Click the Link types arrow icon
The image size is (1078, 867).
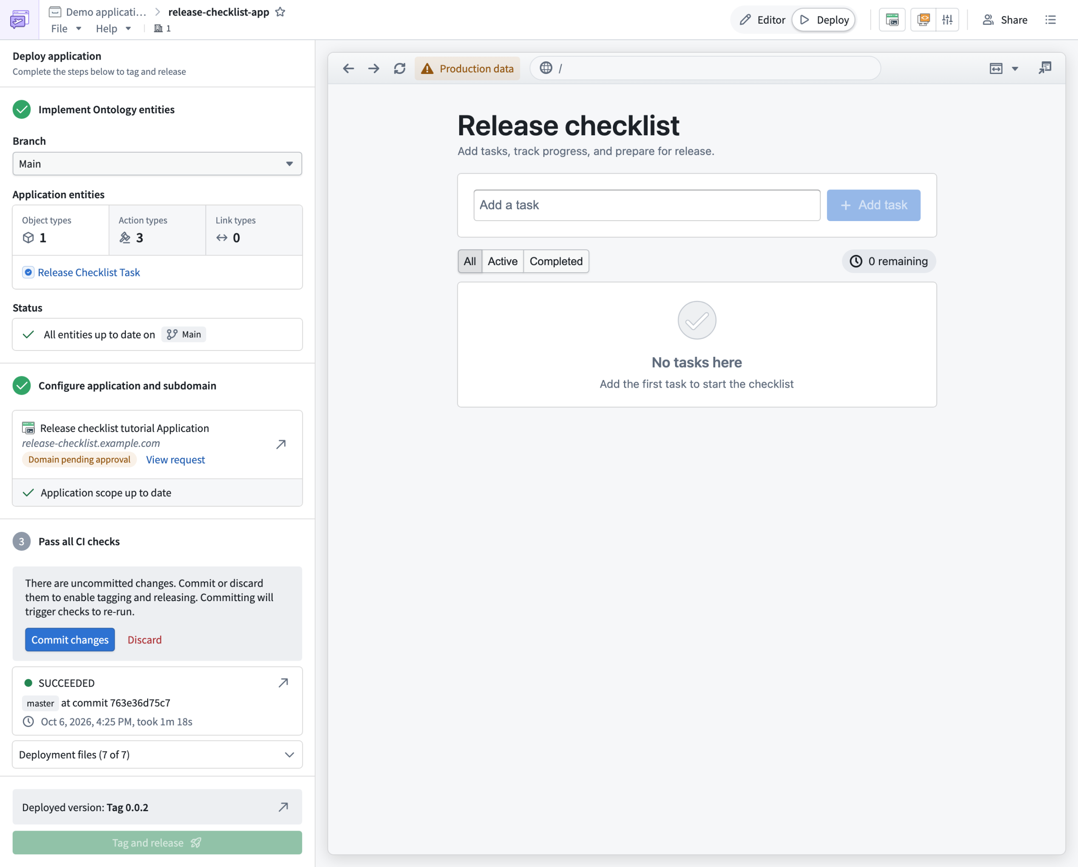coord(222,238)
